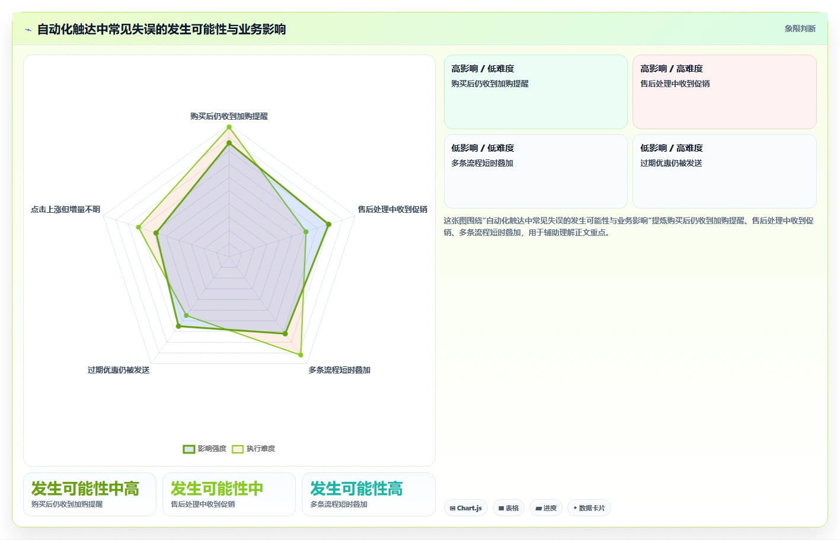This screenshot has height=540, width=840.
Task: Click the Chart.js tag
Action: click(466, 508)
